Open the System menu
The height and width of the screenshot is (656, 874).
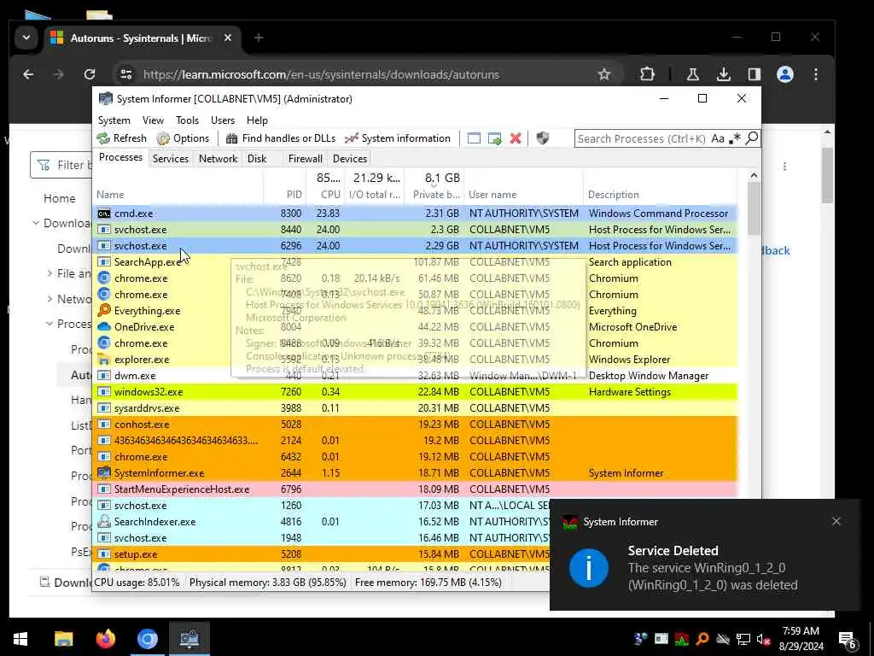point(114,120)
